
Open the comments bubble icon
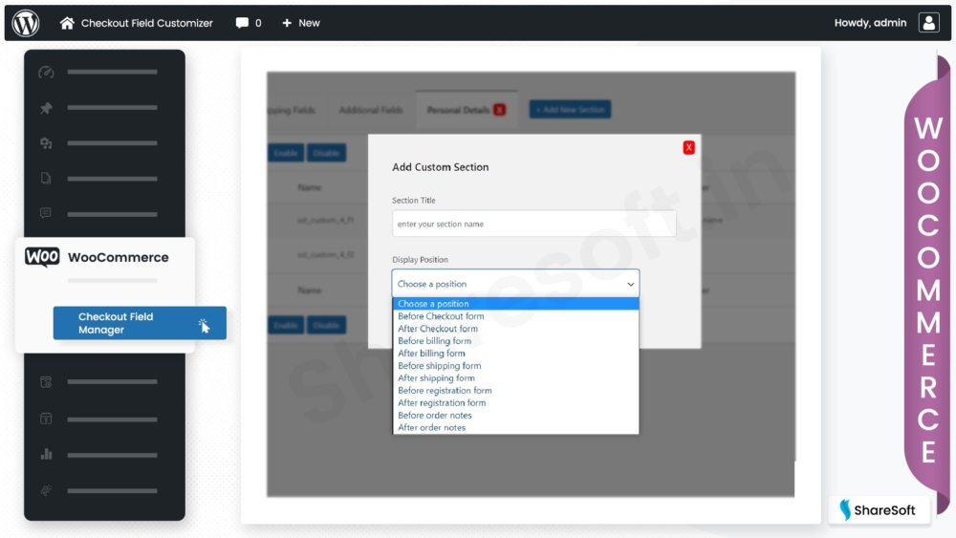pos(242,23)
